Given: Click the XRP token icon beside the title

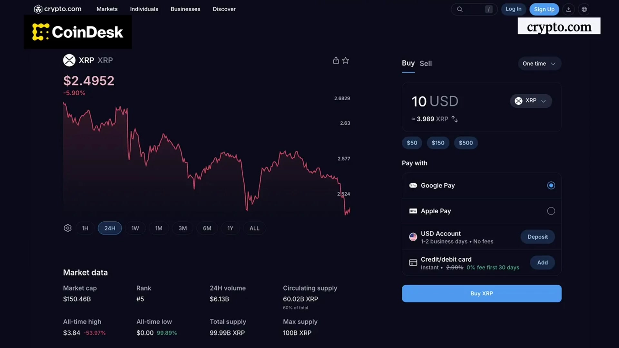Looking at the screenshot, I should pos(69,60).
